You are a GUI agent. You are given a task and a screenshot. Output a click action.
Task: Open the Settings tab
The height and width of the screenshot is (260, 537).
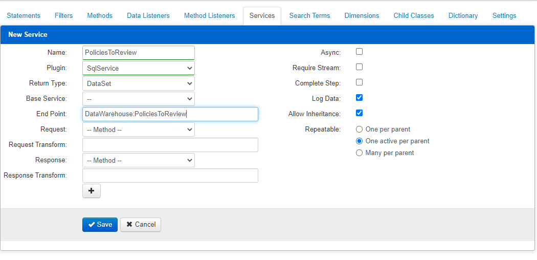click(x=504, y=15)
